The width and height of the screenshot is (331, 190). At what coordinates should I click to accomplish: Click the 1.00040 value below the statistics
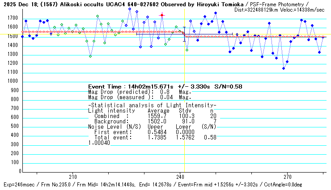[99, 143]
